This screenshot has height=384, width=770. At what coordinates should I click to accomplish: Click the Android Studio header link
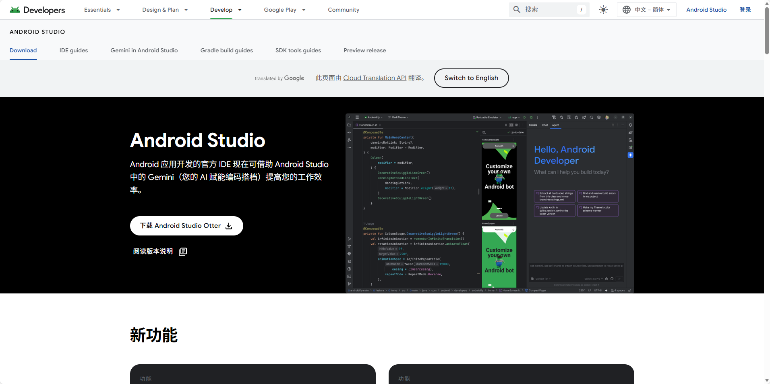point(706,10)
